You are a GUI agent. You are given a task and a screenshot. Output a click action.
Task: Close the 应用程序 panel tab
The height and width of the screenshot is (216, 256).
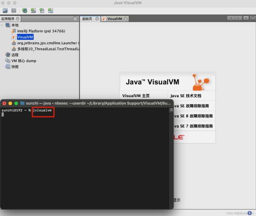(18, 19)
